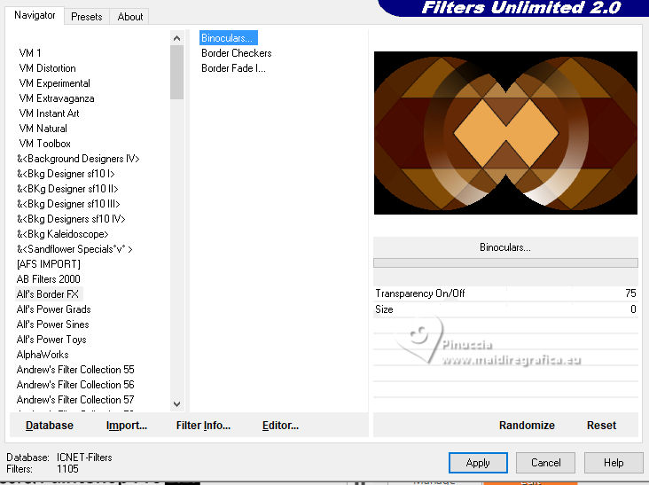Select Andrew's Filter Collection 55
Screen dimensions: 649x485
coord(75,370)
